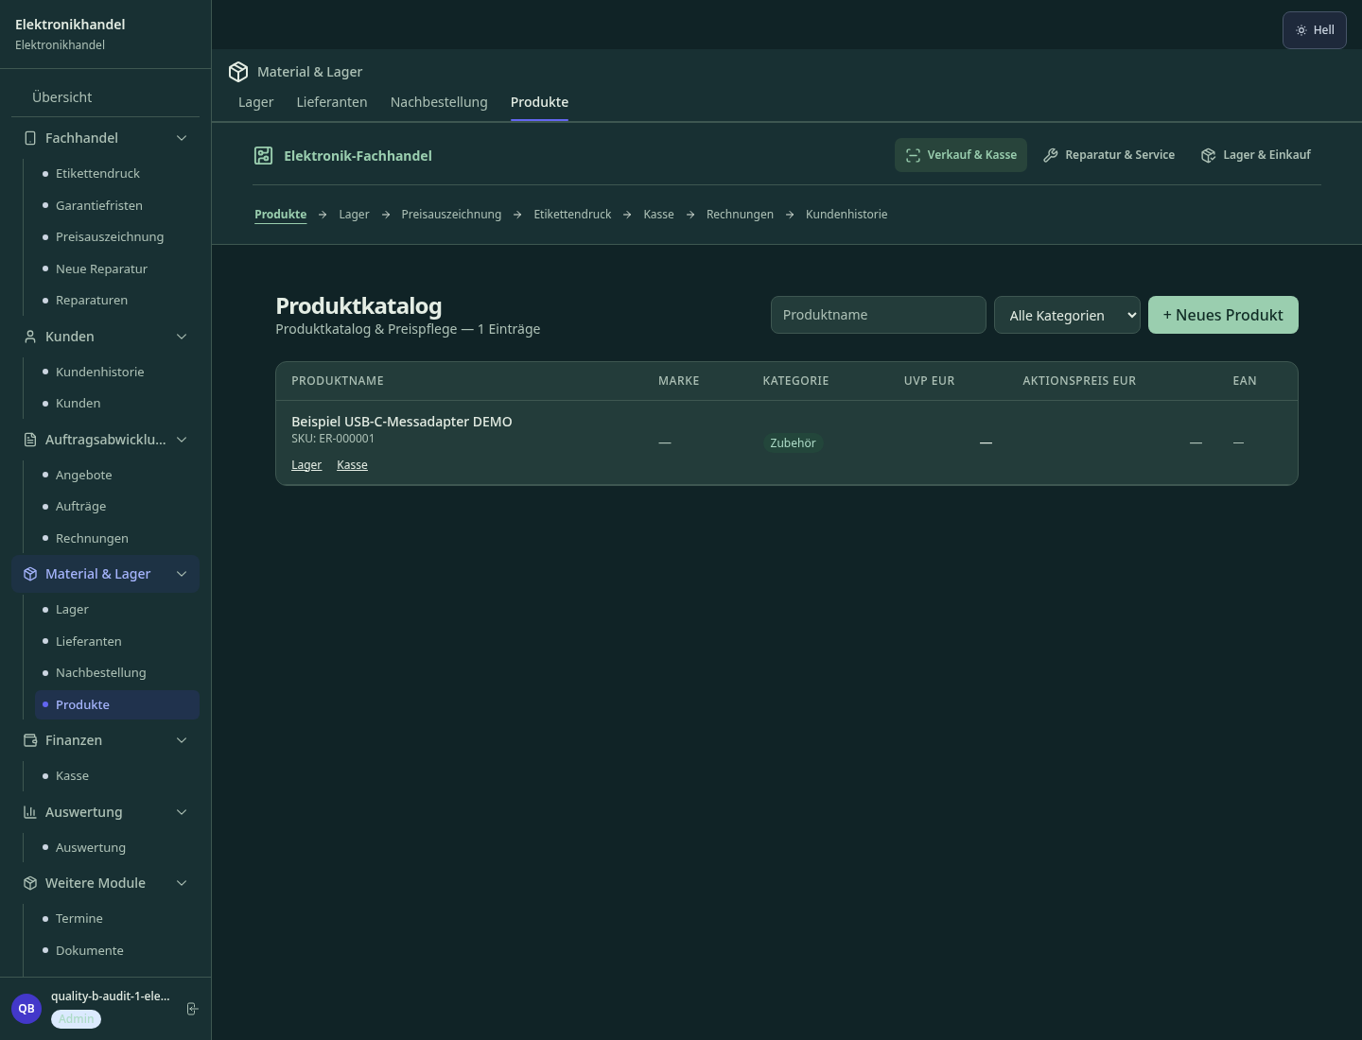Image resolution: width=1362 pixels, height=1040 pixels.
Task: Collapse the Finanzen section
Action: pos(182,740)
